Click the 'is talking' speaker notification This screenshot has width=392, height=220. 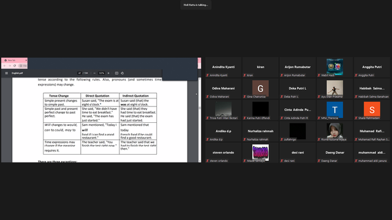pyautogui.click(x=196, y=5)
